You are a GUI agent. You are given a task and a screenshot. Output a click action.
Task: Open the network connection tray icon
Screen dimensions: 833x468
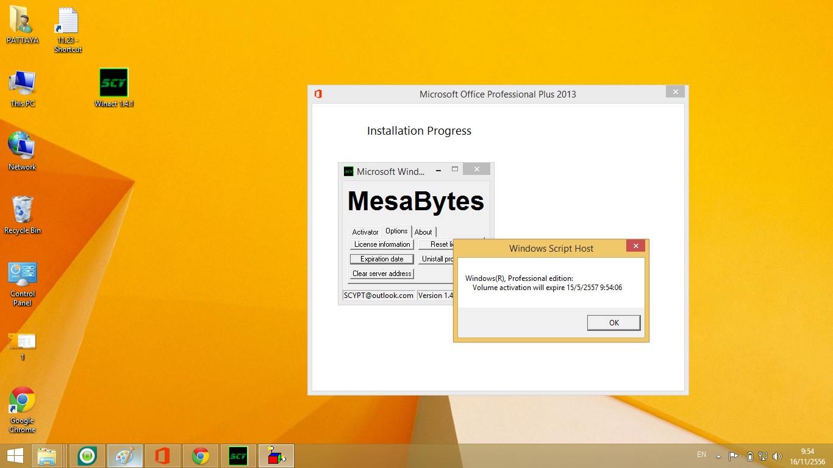pos(763,456)
